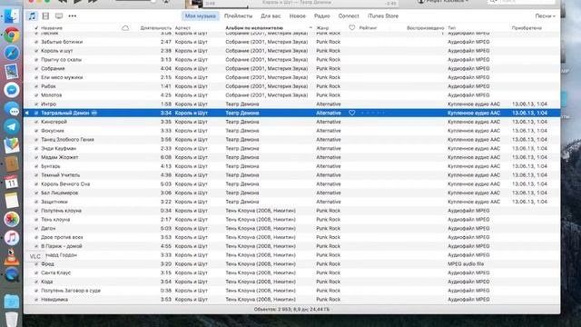Image resolution: width=581 pixels, height=327 pixels.
Task: Sort by the Воспроизведено column header
Action: [425, 28]
